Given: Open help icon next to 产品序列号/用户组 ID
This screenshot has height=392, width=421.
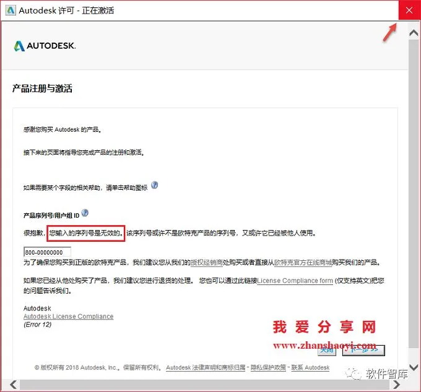Looking at the screenshot, I should pyautogui.click(x=85, y=213).
